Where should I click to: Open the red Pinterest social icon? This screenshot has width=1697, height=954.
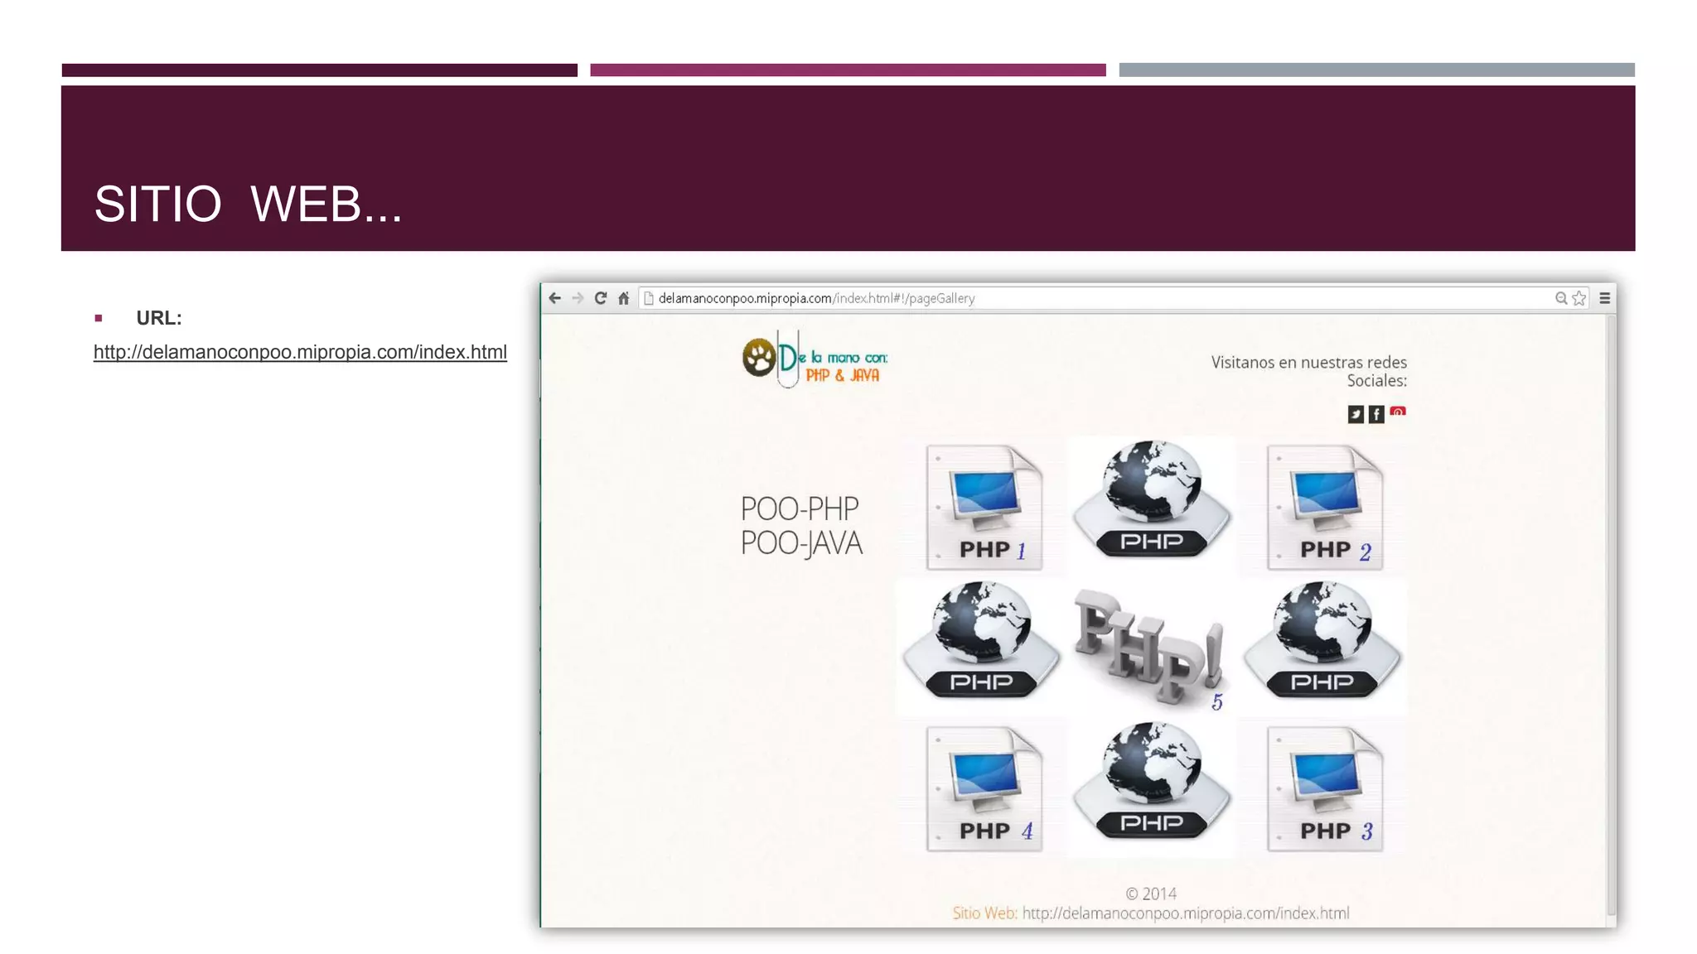1398,412
